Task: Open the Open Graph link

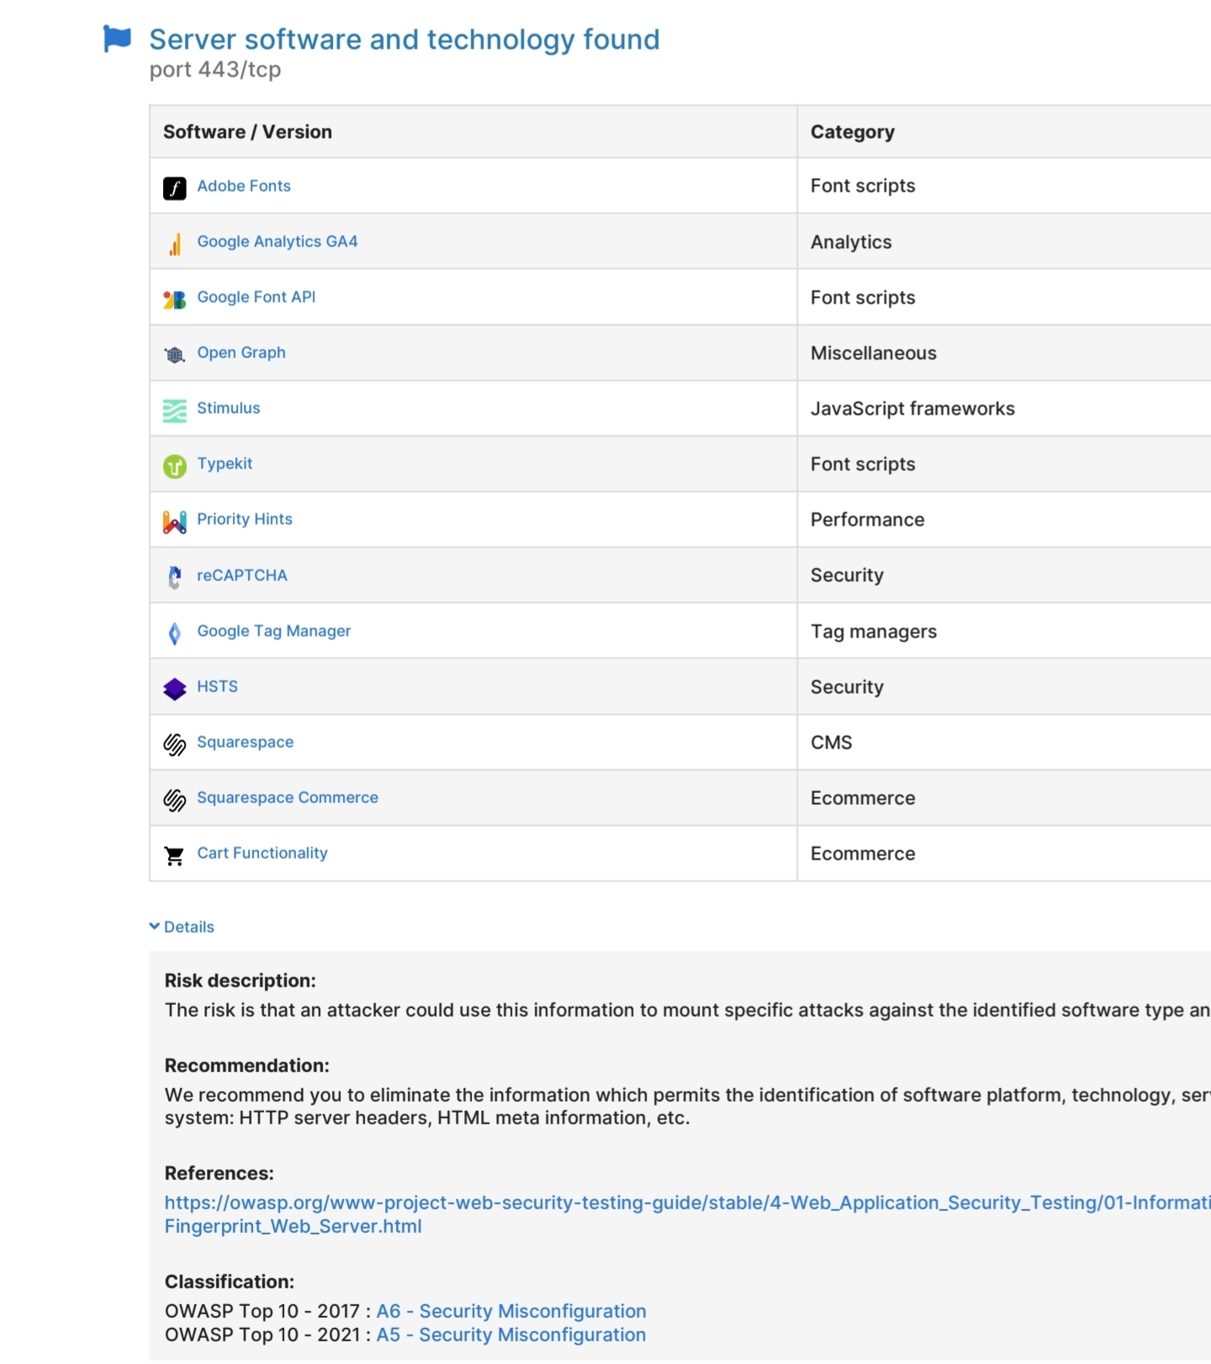Action: coord(241,352)
